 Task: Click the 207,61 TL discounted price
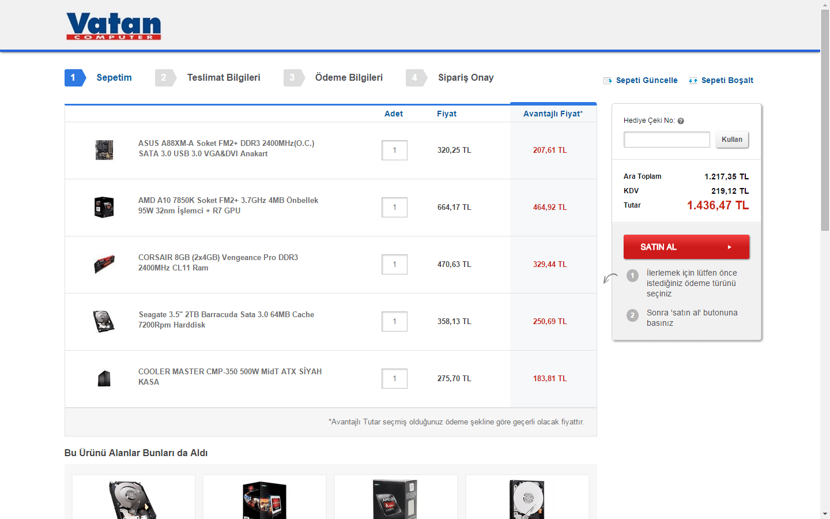tap(550, 151)
